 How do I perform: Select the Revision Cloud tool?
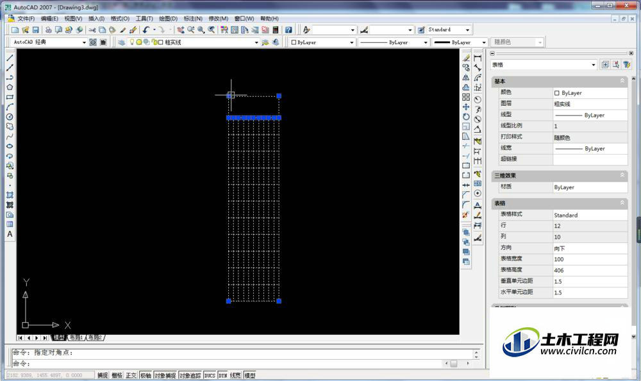tap(10, 126)
